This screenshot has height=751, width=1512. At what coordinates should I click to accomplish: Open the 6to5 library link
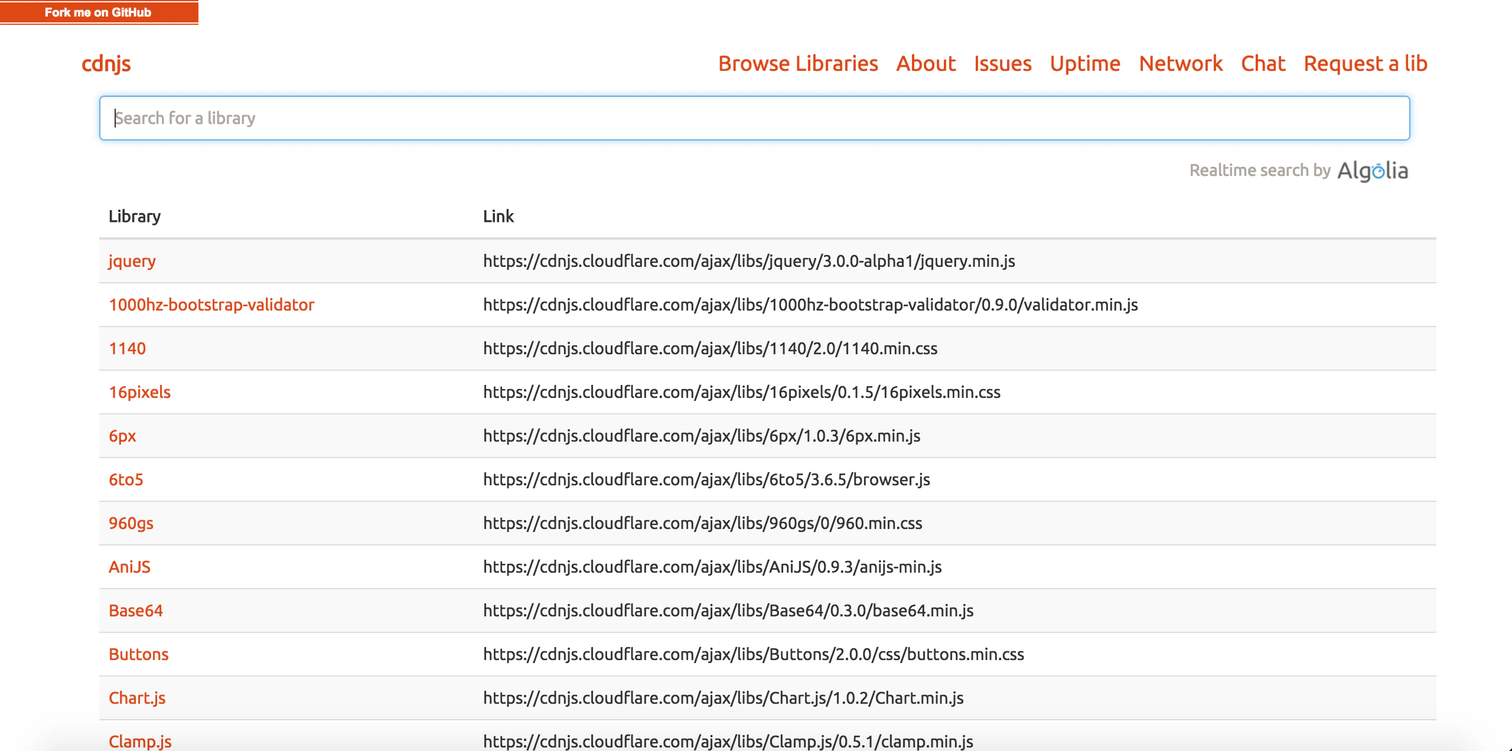(126, 479)
